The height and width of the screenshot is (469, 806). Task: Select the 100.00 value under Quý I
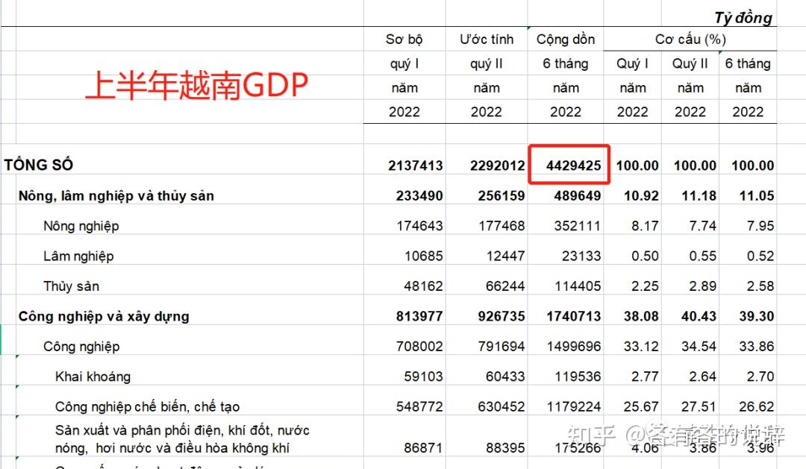tap(637, 164)
